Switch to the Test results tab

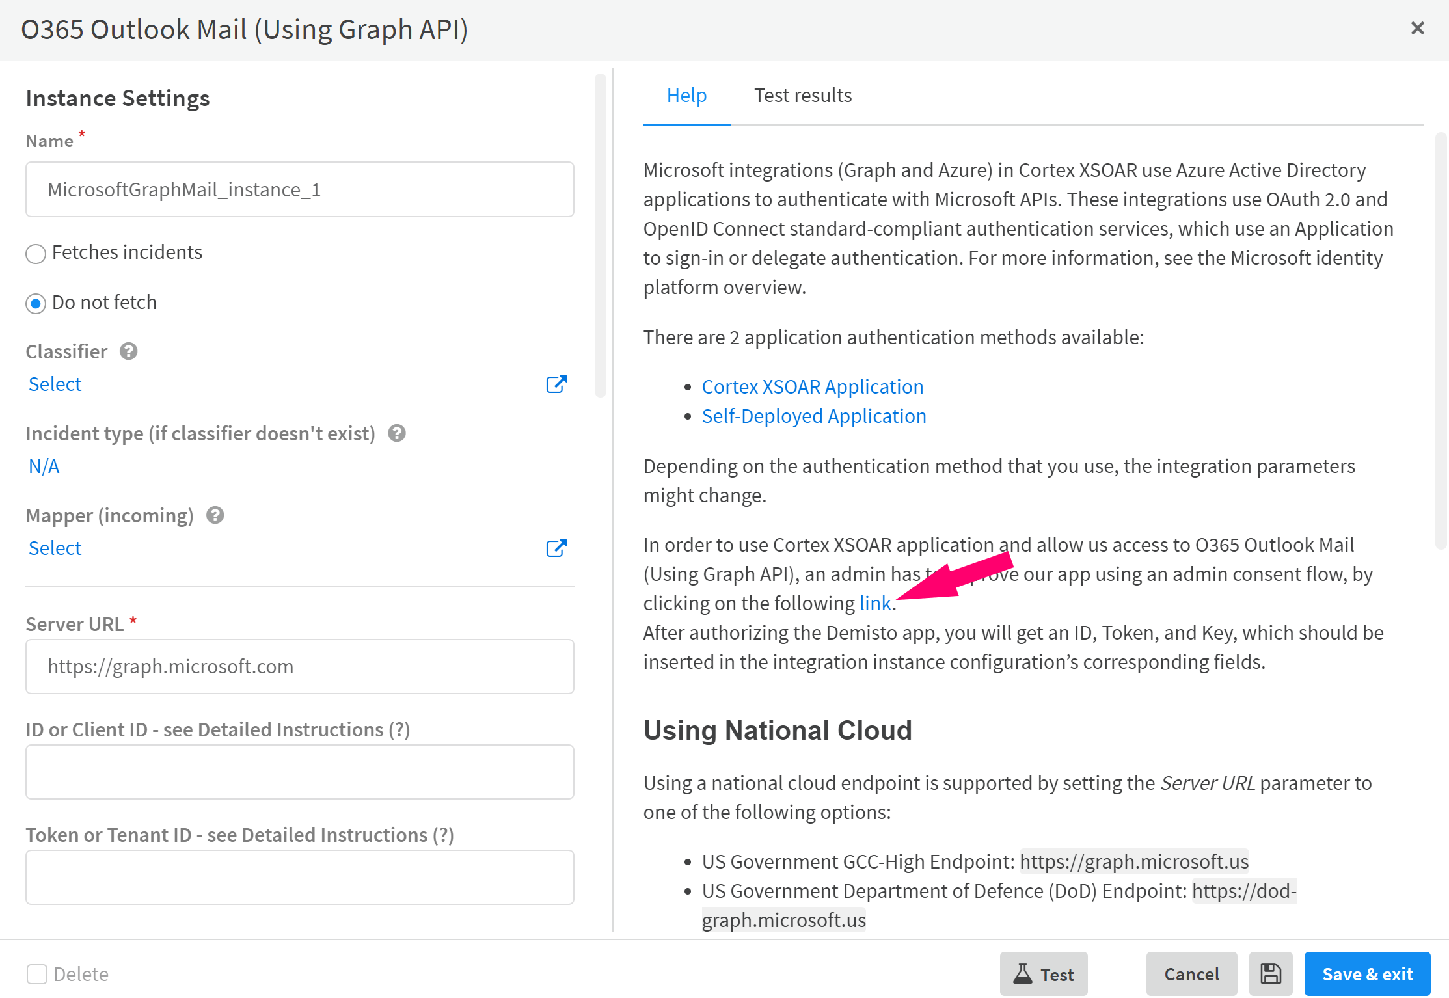coord(803,96)
